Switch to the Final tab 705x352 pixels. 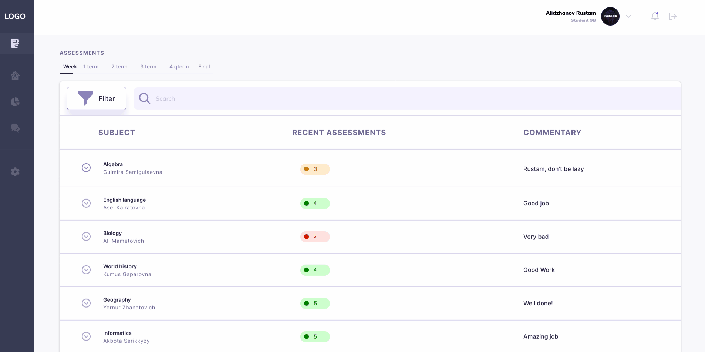coord(204,67)
